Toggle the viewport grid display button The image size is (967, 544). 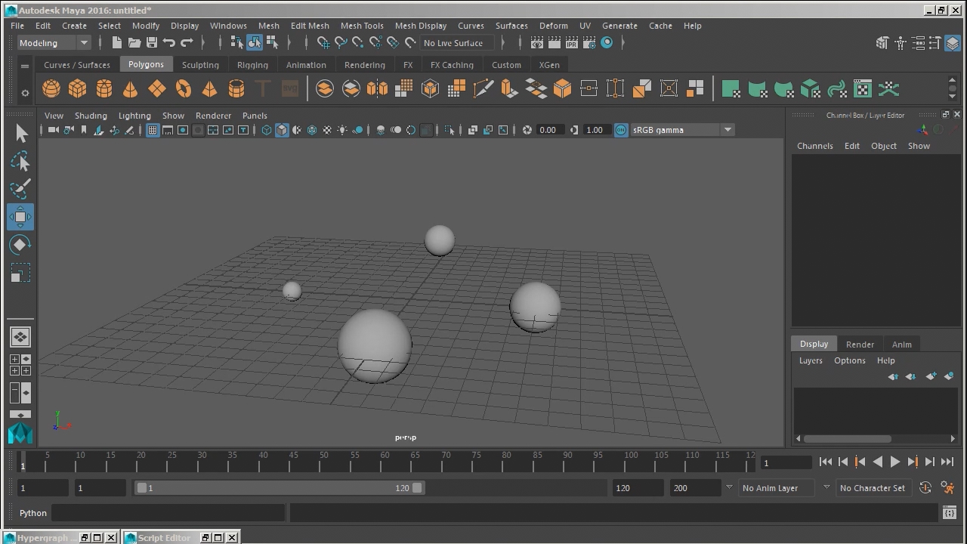tap(153, 130)
